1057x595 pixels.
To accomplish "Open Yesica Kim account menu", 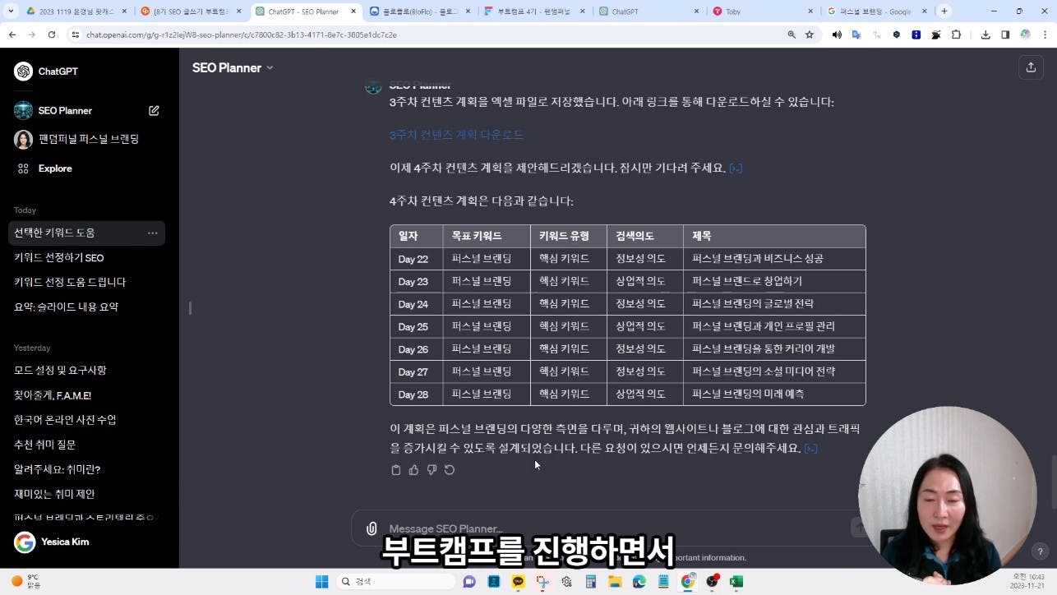I will (52, 542).
